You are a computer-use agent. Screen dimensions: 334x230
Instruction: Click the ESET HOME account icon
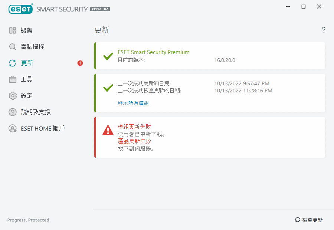pos(13,128)
